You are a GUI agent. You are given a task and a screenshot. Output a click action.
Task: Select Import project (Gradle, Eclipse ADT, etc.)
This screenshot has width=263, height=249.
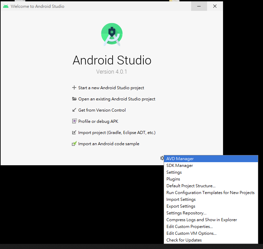coord(117,133)
